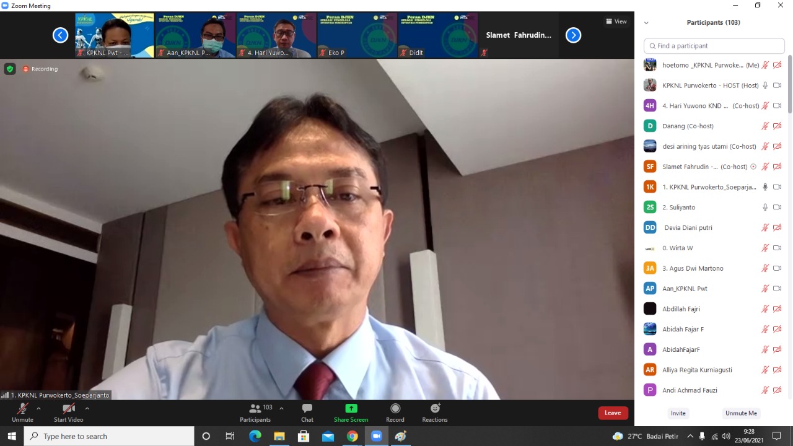Screen dimensions: 793x446
Task: Click the green encryption shield icon
Action: pos(10,69)
